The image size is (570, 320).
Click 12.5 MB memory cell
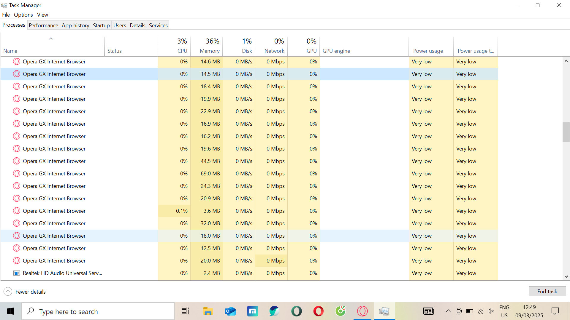click(x=207, y=248)
